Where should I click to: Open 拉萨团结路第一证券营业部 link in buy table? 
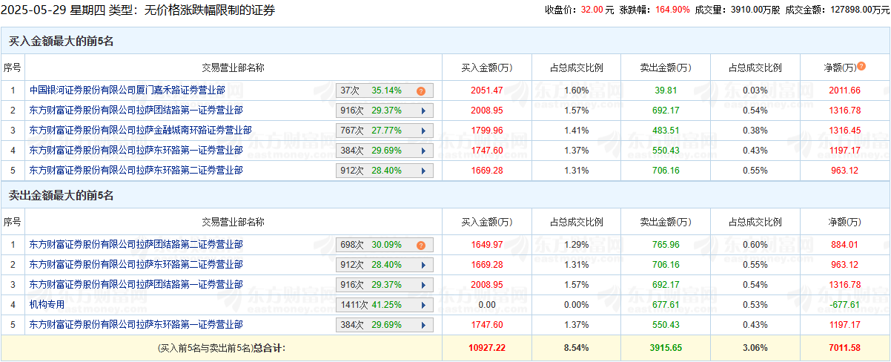click(x=136, y=111)
